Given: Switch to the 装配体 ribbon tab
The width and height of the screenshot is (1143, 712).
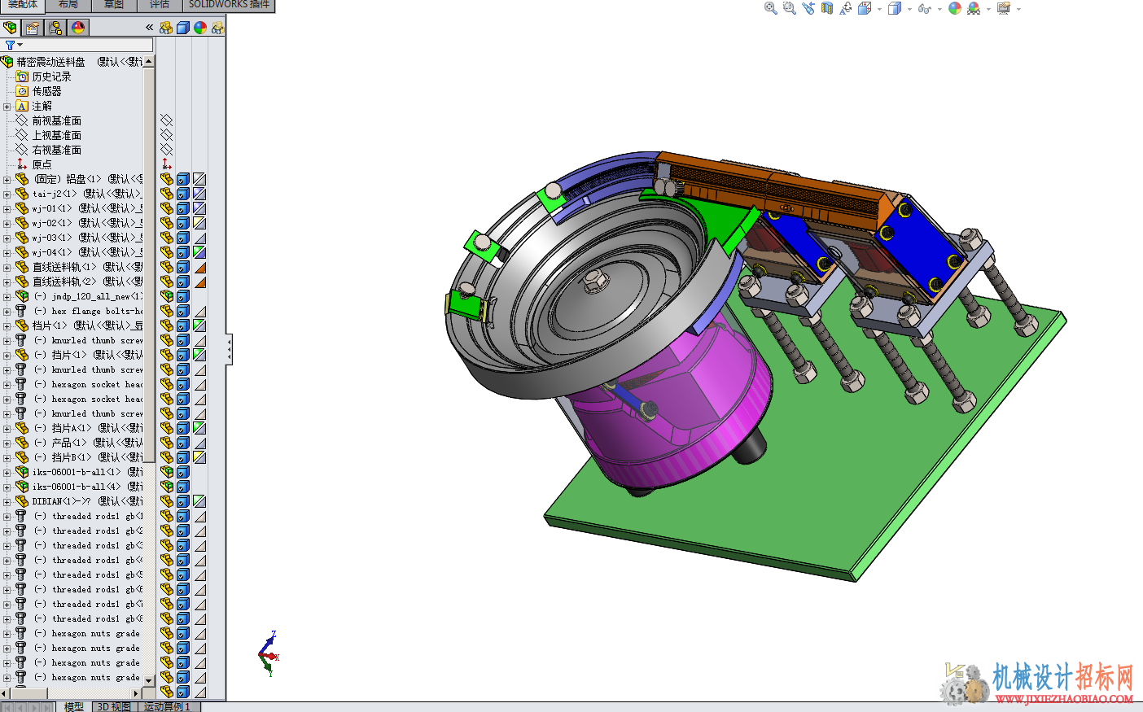Looking at the screenshot, I should pos(22,5).
